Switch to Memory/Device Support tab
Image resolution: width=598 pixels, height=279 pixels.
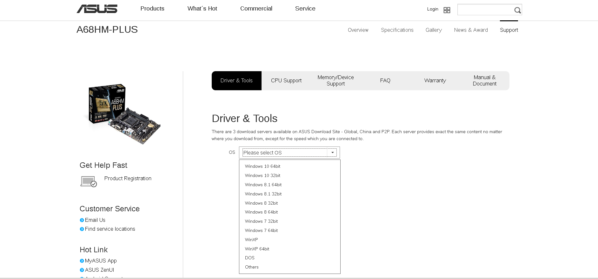pyautogui.click(x=336, y=81)
